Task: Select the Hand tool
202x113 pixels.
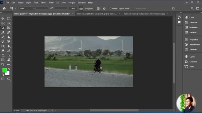Action: pyautogui.click(x=9, y=60)
